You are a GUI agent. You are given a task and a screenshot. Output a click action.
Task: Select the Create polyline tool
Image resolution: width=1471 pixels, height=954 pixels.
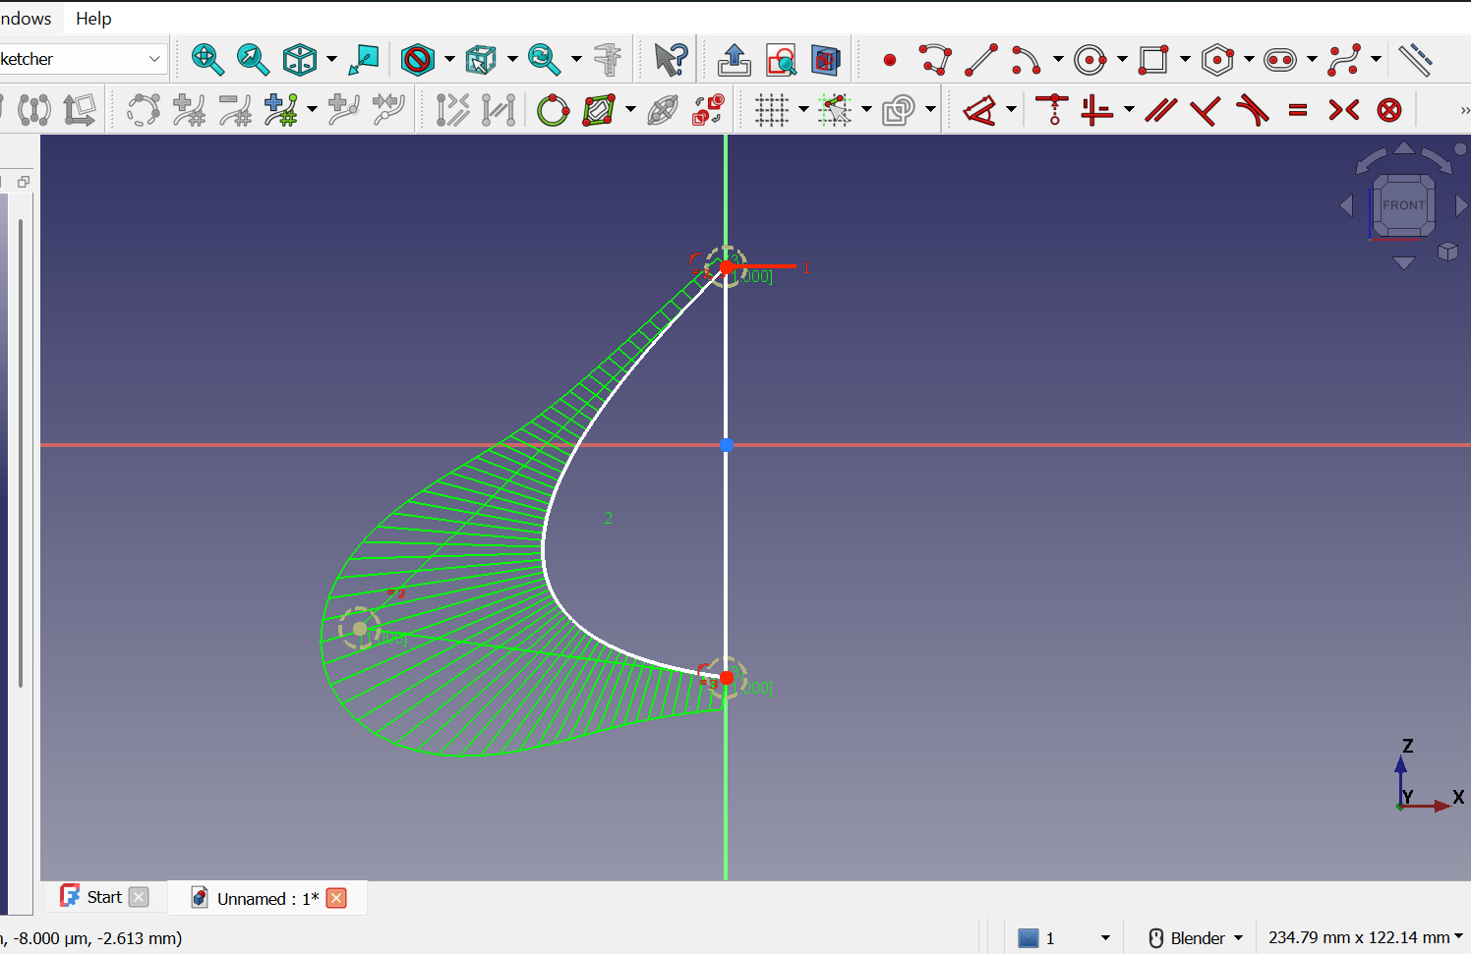click(935, 59)
